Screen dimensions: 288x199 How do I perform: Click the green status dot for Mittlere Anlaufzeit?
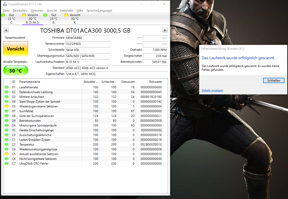(7, 97)
